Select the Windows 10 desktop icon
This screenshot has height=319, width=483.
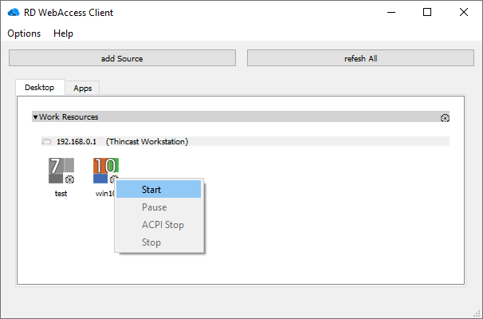(x=106, y=169)
